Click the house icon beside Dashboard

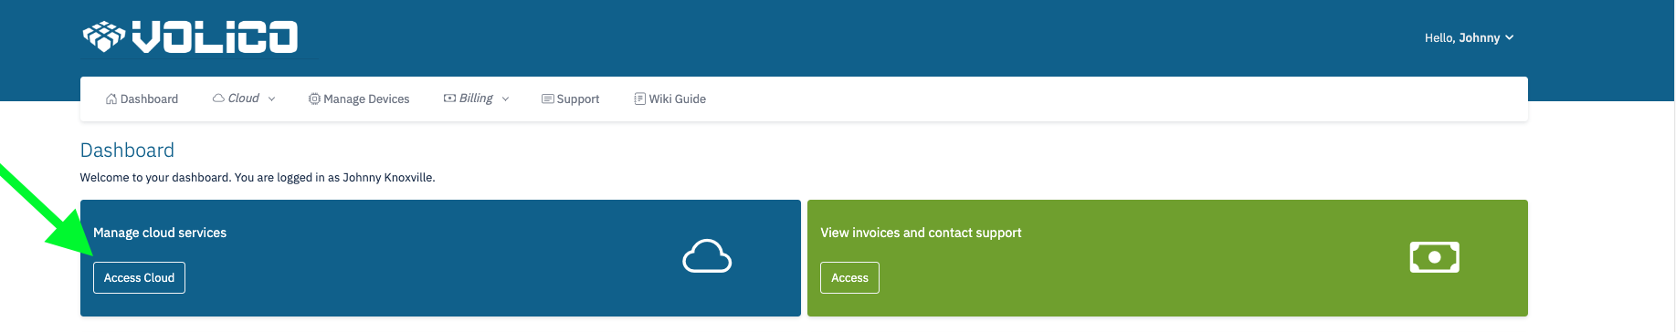tap(111, 99)
